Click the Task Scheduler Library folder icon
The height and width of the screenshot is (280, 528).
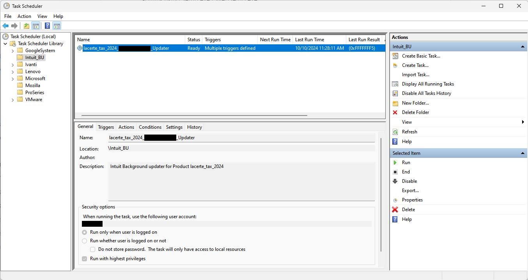[x=13, y=44]
